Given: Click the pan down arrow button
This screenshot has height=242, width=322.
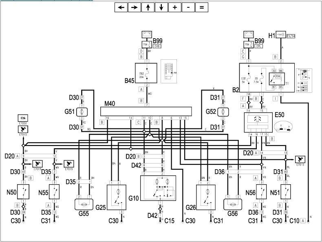Looking at the screenshot, I should pos(161,7).
